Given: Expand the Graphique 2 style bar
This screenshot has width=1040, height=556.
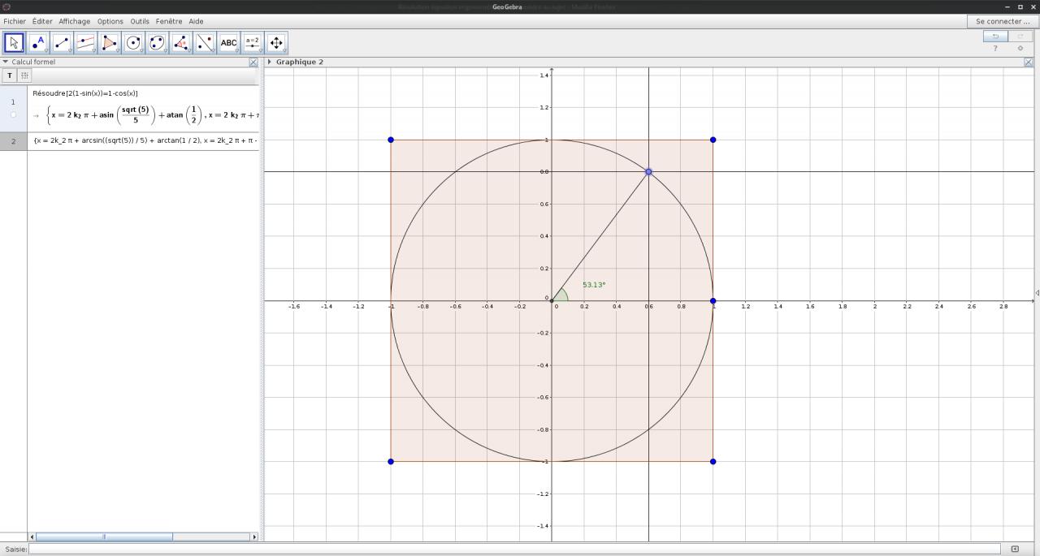Looking at the screenshot, I should click(x=269, y=62).
